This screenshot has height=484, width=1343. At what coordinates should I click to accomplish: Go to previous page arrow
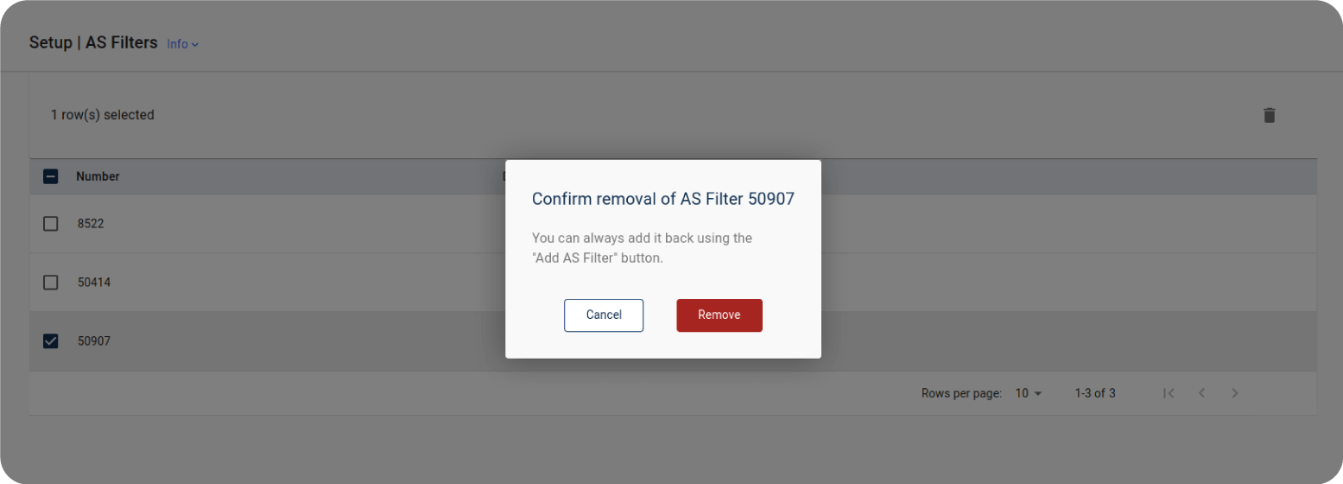(x=1201, y=393)
